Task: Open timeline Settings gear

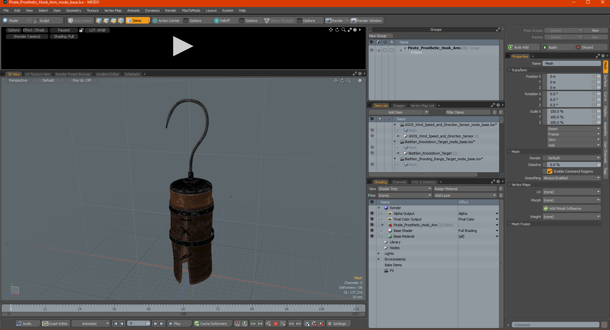Action: click(329, 324)
